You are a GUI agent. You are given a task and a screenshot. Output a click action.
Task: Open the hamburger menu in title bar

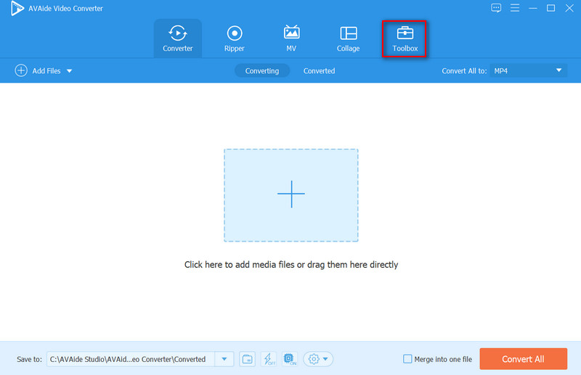point(514,8)
